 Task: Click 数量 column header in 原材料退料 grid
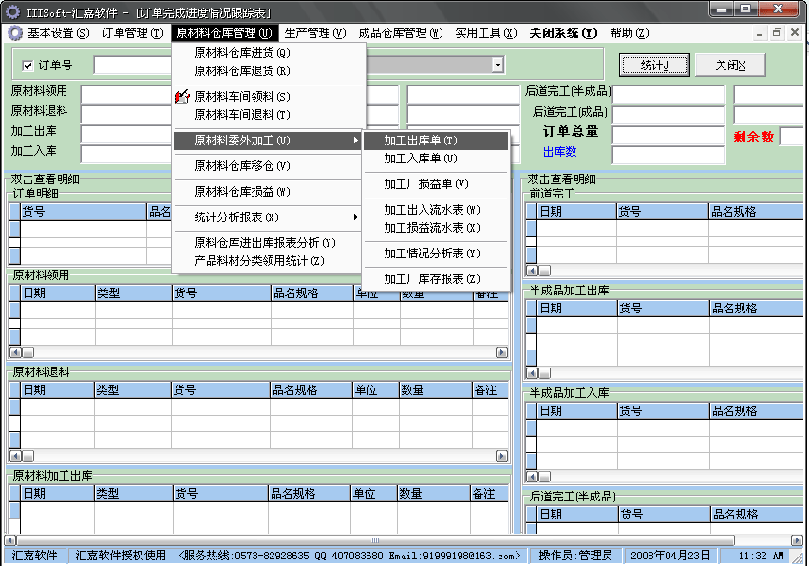pos(436,390)
